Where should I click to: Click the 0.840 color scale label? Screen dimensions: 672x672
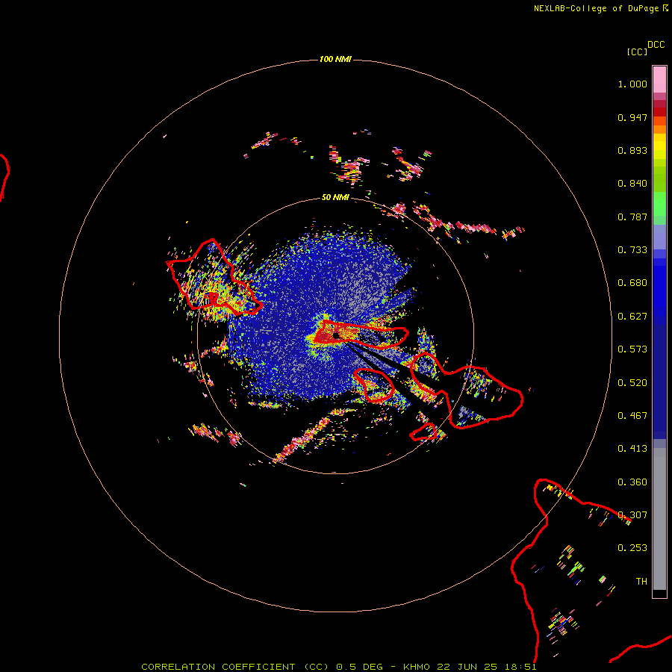coord(632,184)
